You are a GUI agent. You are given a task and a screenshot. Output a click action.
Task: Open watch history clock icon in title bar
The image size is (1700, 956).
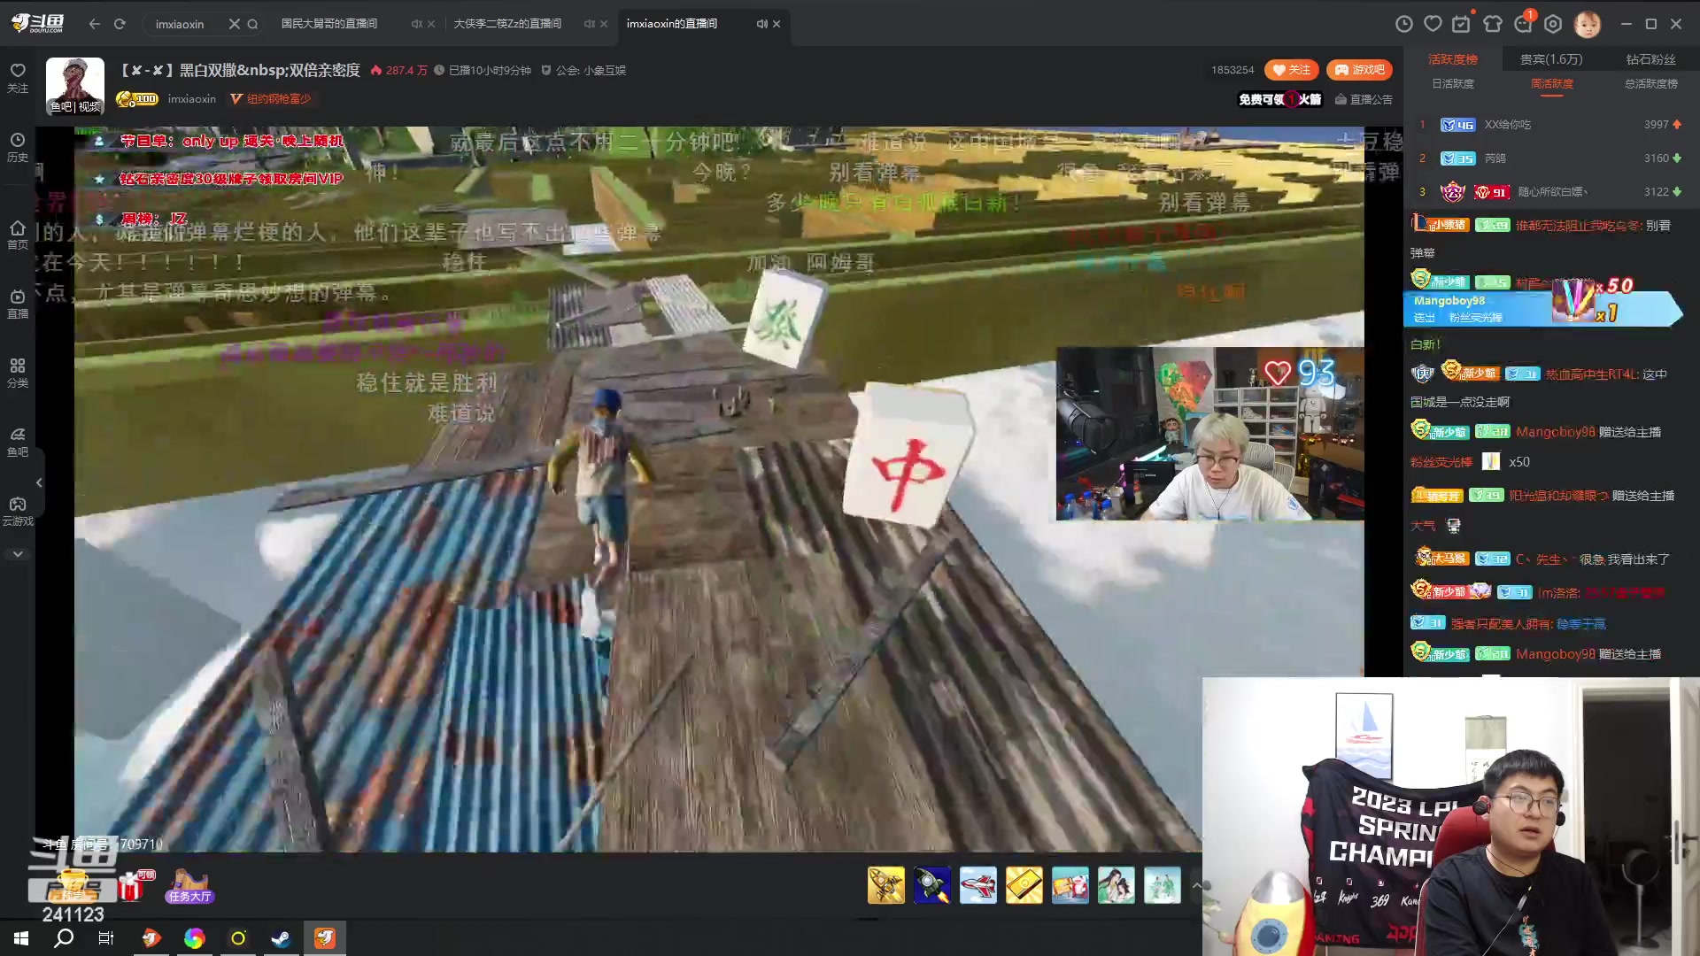1404,24
